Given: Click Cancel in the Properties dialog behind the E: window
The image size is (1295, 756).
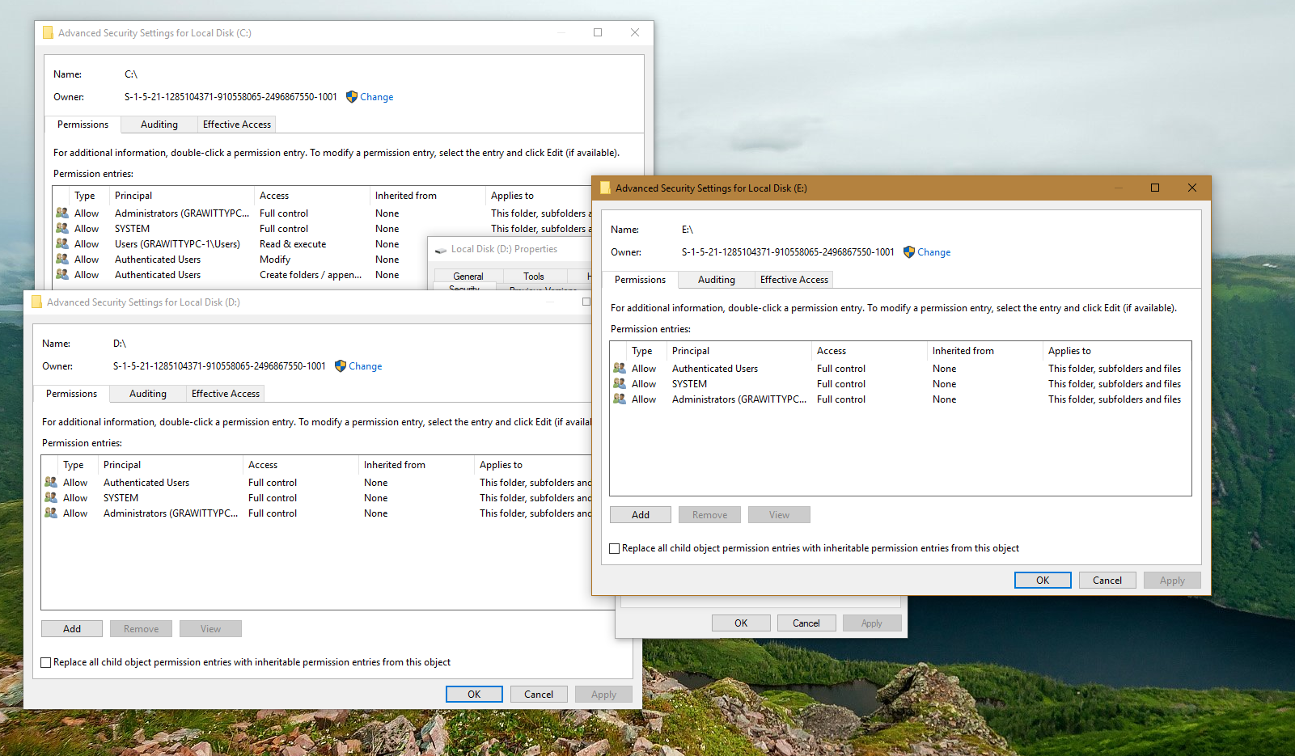Looking at the screenshot, I should [x=806, y=623].
